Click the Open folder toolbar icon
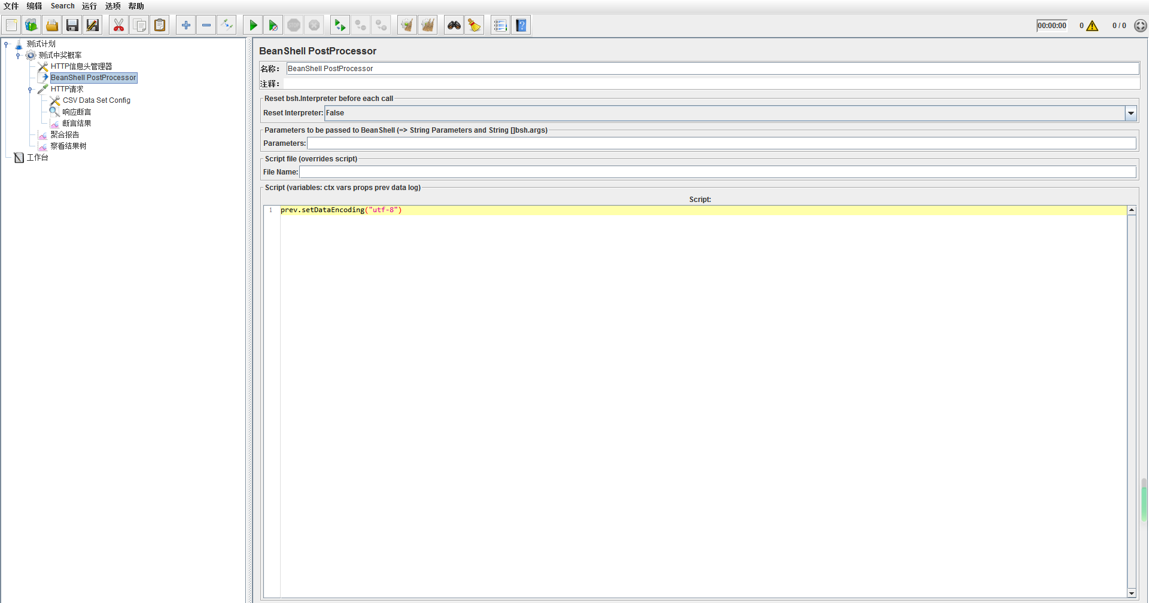 click(52, 25)
